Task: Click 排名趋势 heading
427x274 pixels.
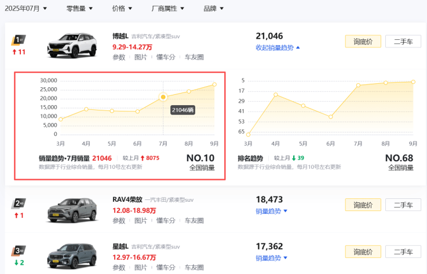Action: (250, 158)
